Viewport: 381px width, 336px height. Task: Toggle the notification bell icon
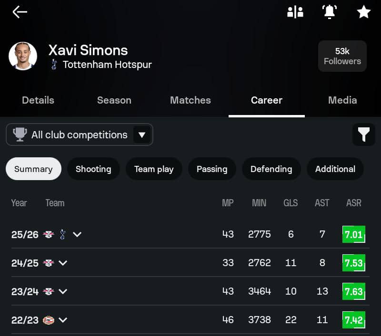pos(330,11)
